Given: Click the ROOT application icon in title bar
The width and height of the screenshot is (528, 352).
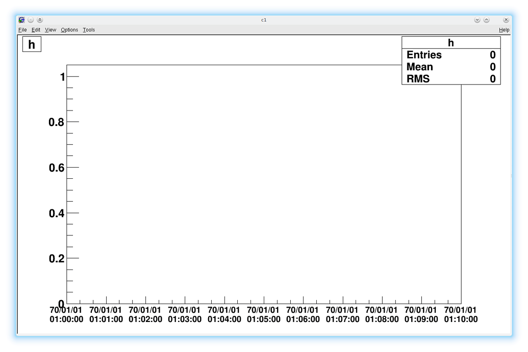Looking at the screenshot, I should 21,20.
